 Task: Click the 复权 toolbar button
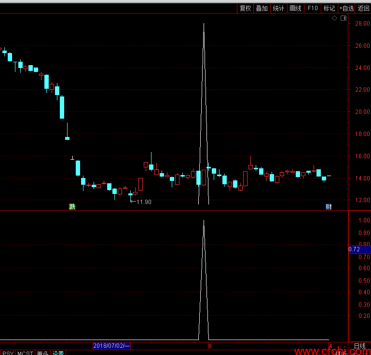(246, 9)
